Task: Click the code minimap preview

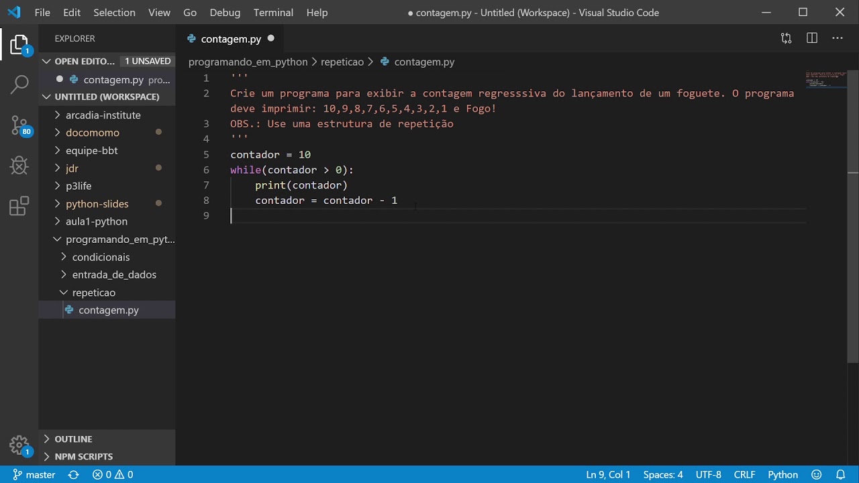Action: pyautogui.click(x=827, y=79)
